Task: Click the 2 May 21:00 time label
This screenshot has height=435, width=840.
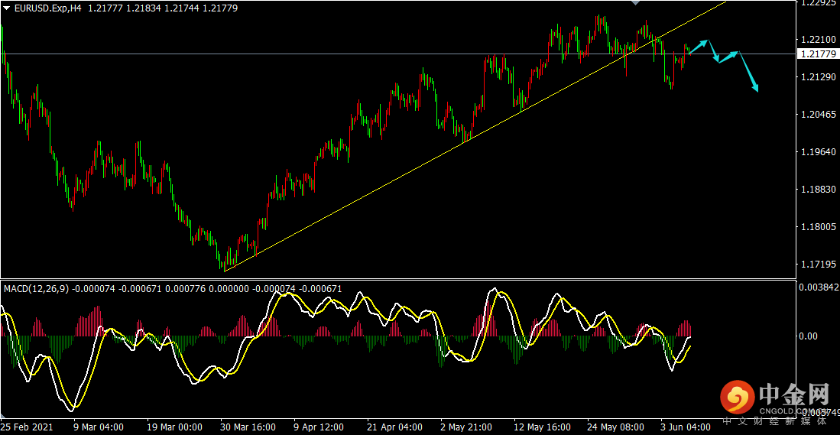Action: tap(468, 427)
